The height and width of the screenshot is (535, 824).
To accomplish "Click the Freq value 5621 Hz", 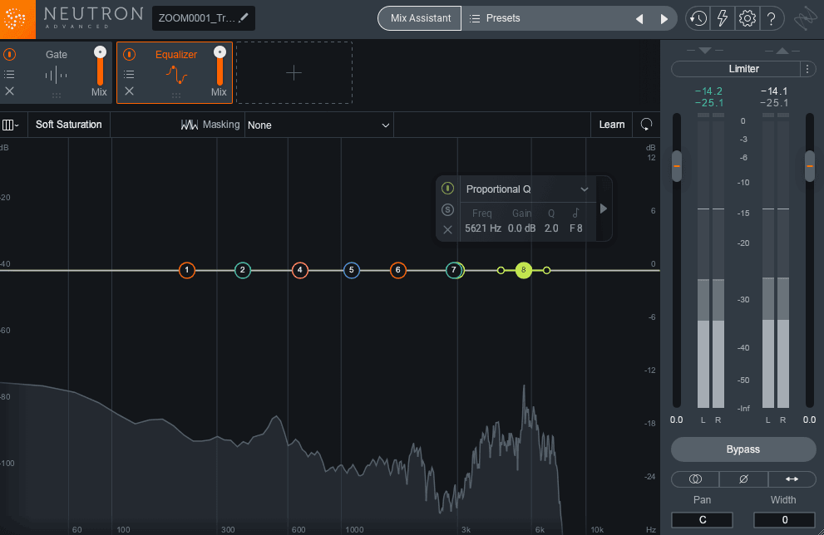I will point(482,228).
